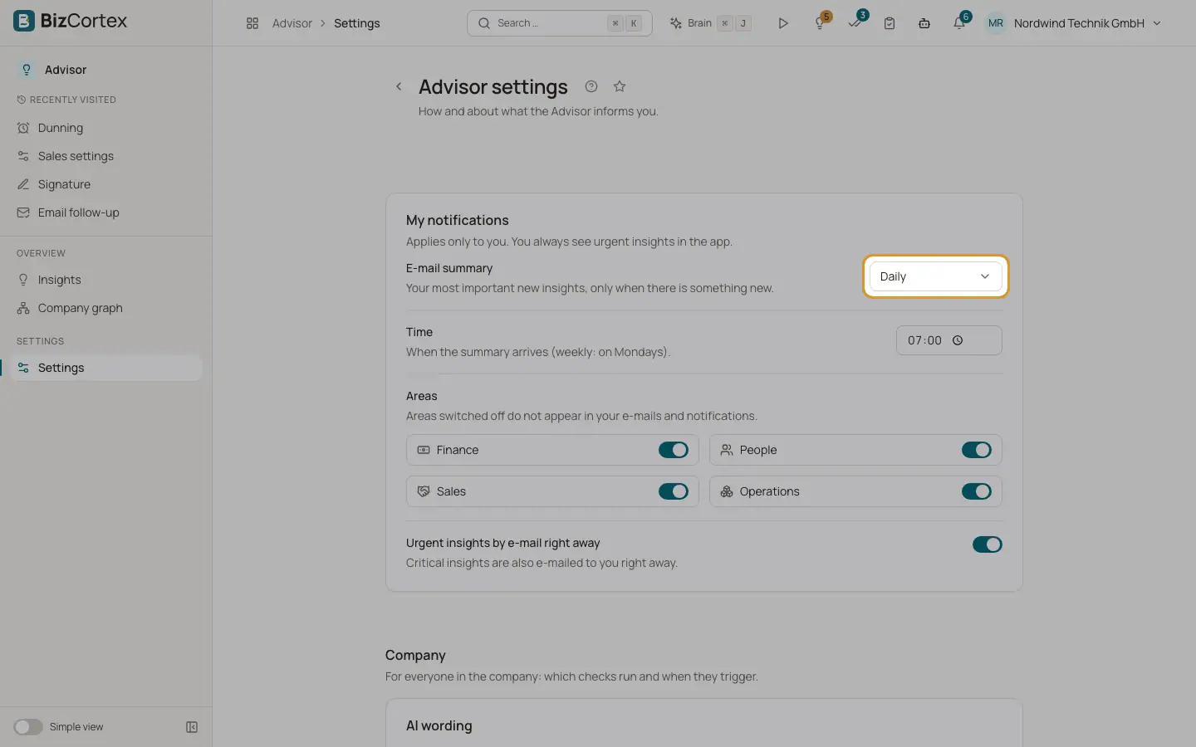Open tasks checkmark icon with badge 3

point(855,22)
